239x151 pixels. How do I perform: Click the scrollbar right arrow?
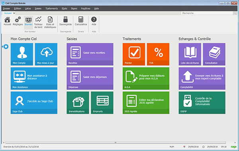235,143
